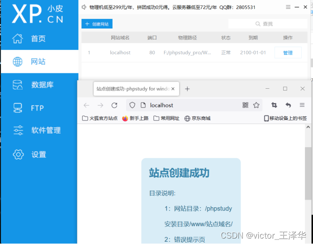Click the 物理路径 column header

(x=187, y=38)
